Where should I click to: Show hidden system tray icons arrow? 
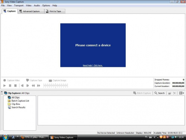154,137
